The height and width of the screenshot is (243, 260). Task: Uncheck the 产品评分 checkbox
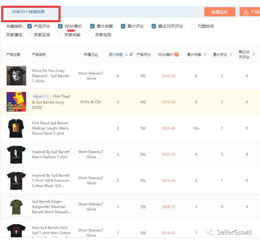[x=30, y=26]
